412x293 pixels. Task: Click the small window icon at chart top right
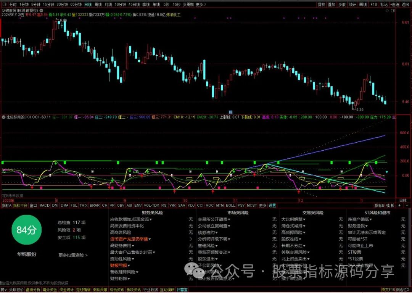point(393,11)
